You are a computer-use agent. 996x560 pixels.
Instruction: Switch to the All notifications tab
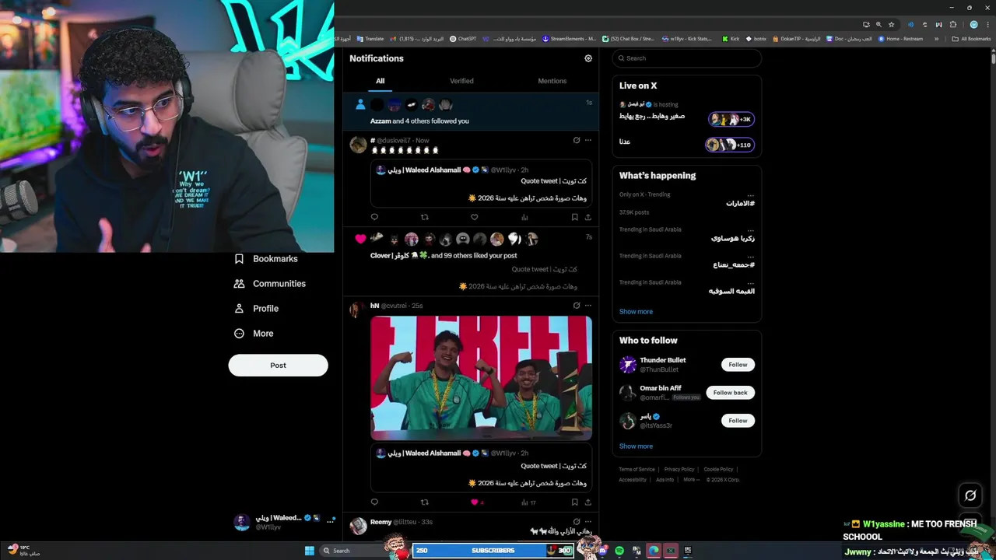pos(380,81)
